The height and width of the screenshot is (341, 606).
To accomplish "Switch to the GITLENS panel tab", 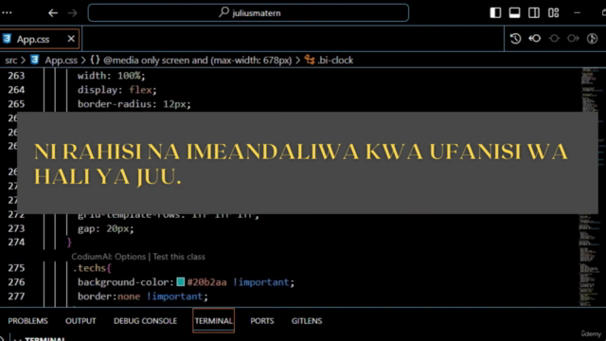I will click(307, 321).
